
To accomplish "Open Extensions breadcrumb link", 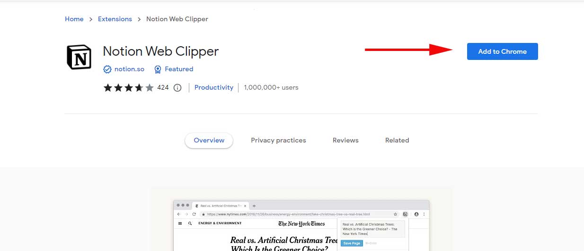I will click(x=115, y=19).
